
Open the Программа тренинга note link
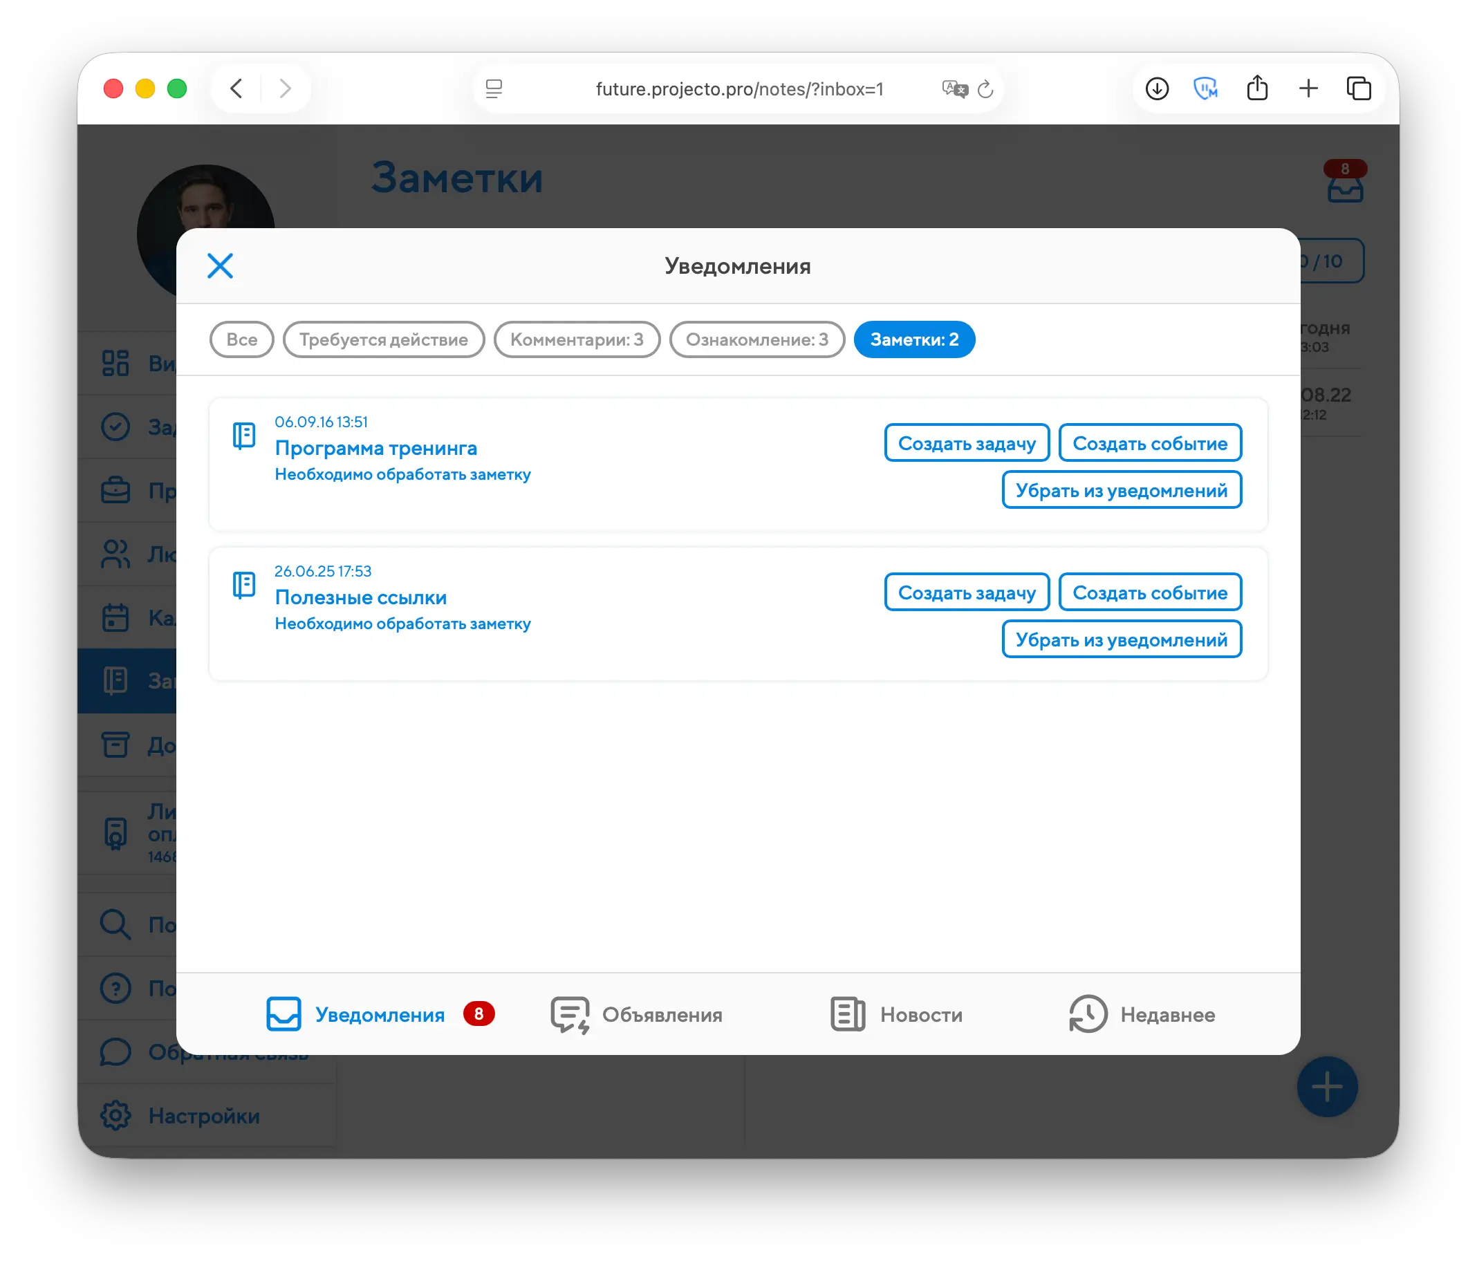pos(375,449)
